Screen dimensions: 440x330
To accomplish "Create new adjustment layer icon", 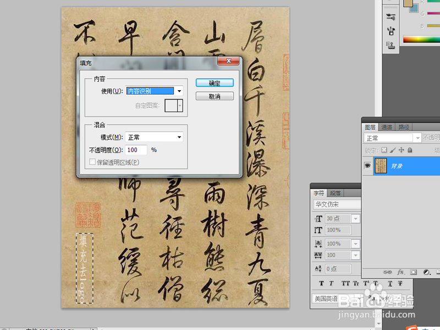I will [427, 272].
